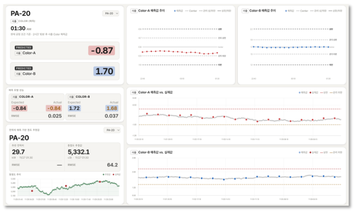The width and height of the screenshot is (357, 214).
Task: Click the 사출 tag beside the COLOR-B card header
Action: click(x=72, y=97)
